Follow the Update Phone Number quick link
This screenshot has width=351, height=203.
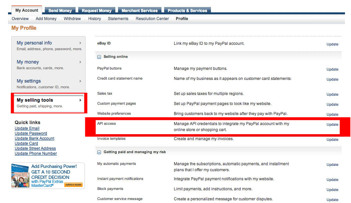point(36,154)
